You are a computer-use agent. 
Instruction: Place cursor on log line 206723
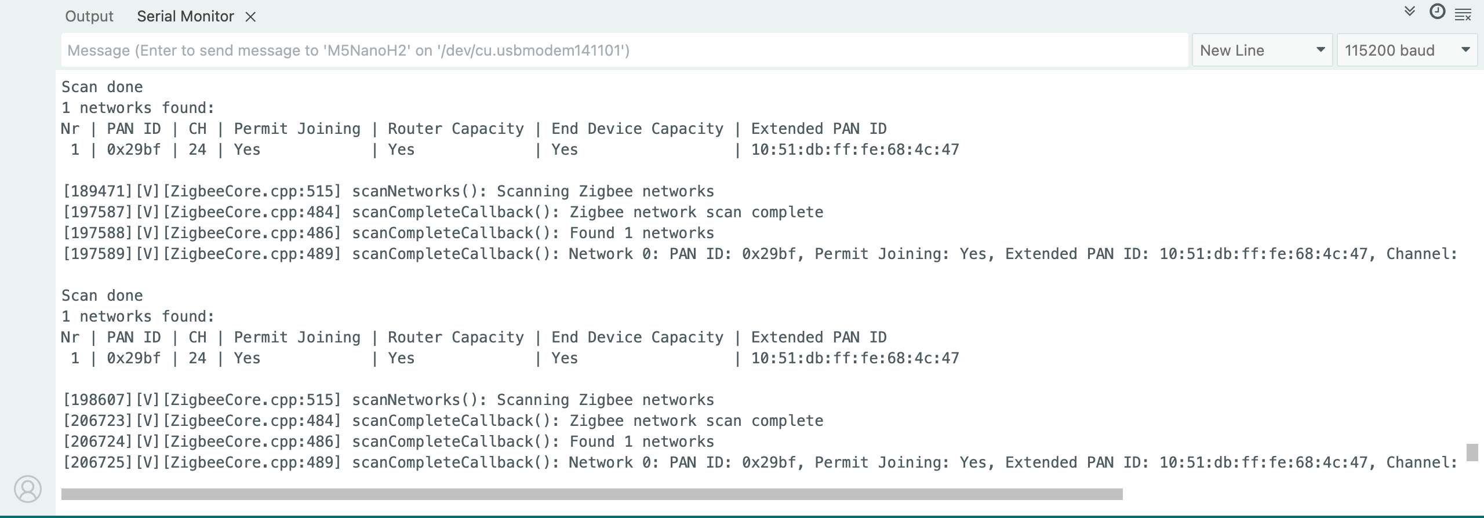tap(443, 421)
